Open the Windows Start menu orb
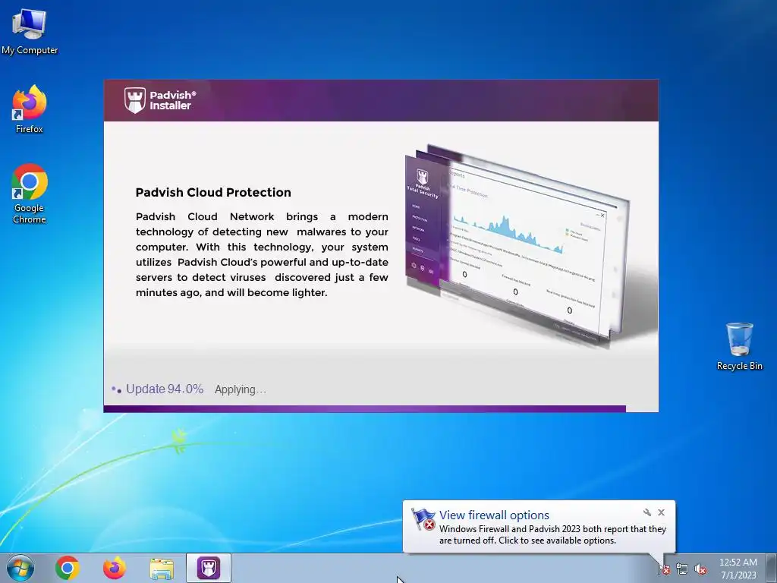This screenshot has height=583, width=777. 20,568
